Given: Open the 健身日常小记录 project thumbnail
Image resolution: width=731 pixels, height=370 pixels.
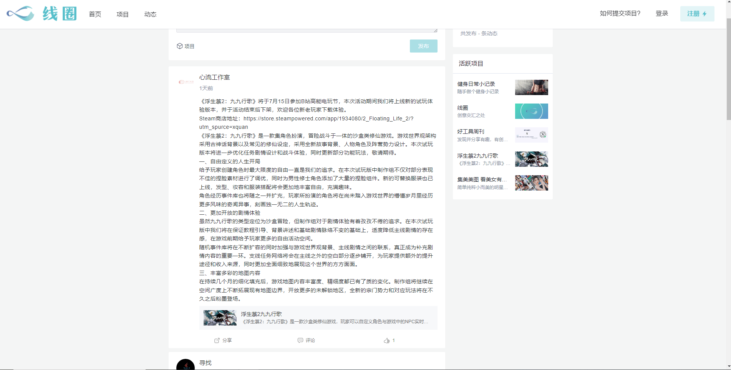Looking at the screenshot, I should click(531, 87).
